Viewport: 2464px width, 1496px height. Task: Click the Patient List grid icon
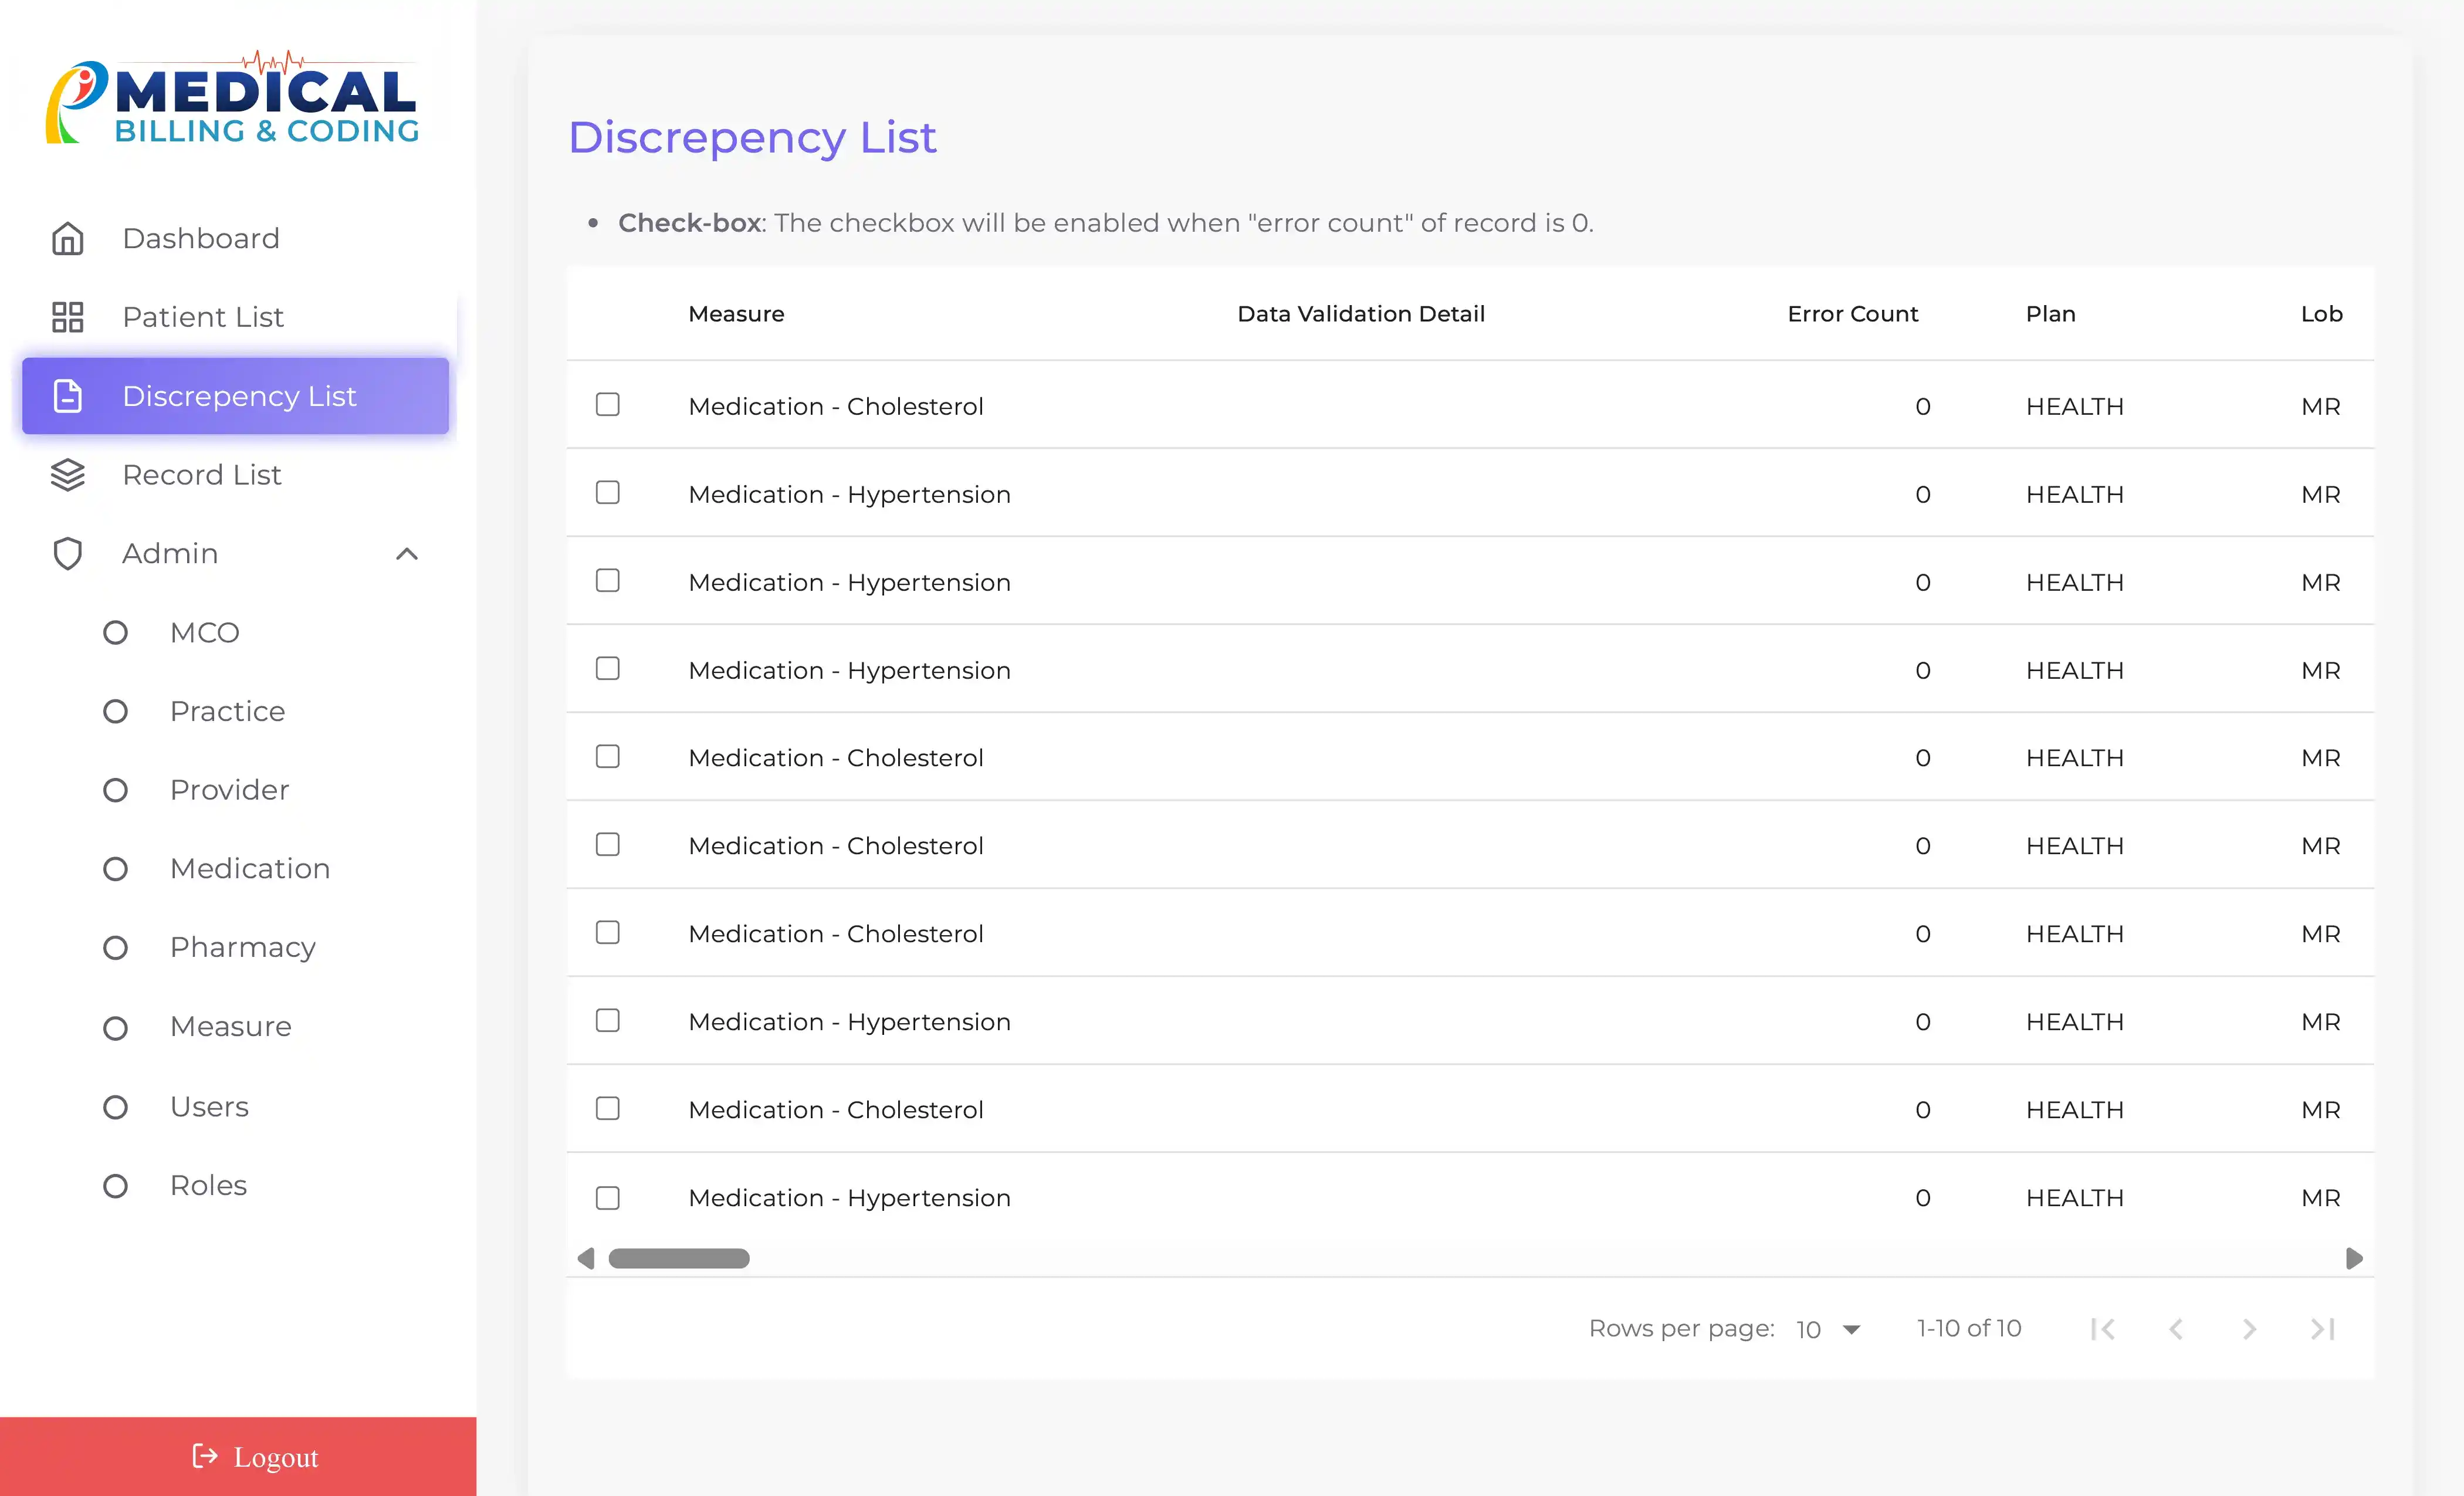(67, 317)
